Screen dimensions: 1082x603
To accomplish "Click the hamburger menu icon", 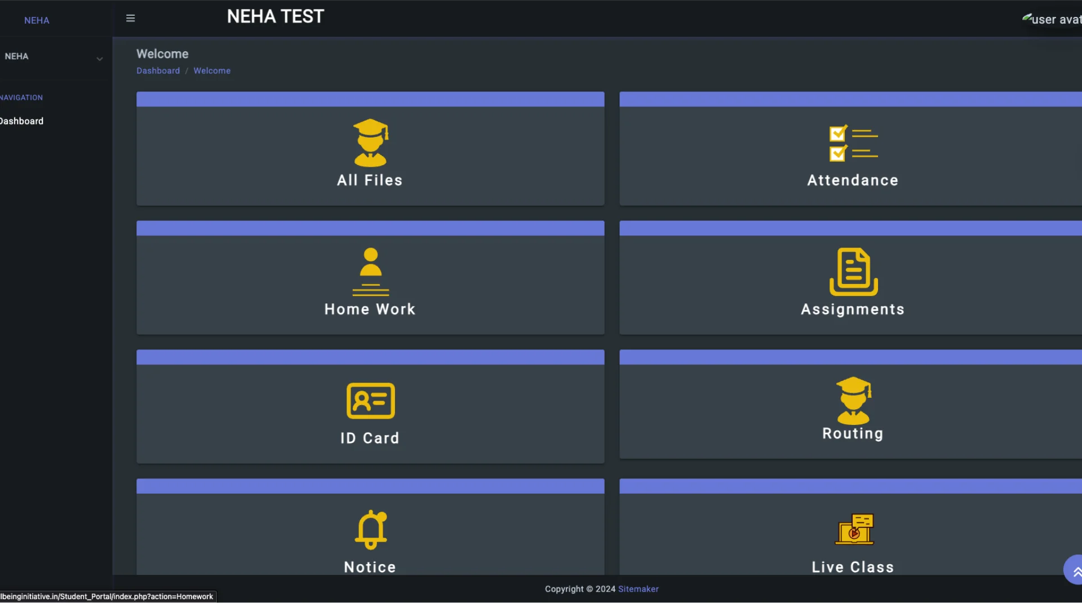I will tap(130, 18).
